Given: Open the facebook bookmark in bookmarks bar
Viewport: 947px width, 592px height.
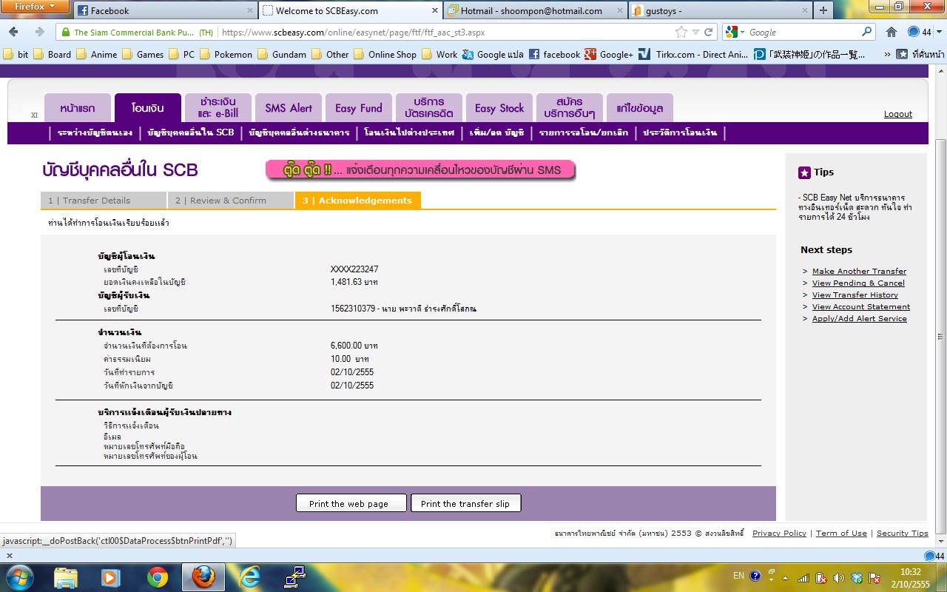Looking at the screenshot, I should [x=555, y=54].
